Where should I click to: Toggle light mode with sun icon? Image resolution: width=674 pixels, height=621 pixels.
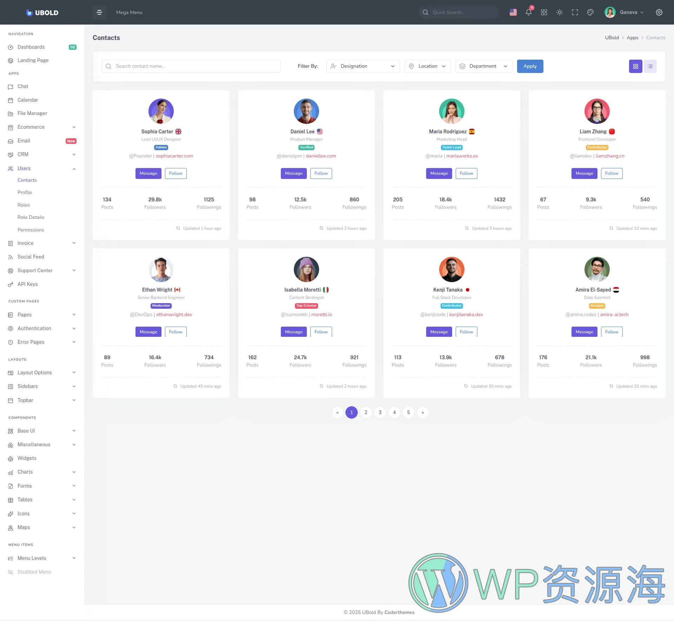click(559, 12)
